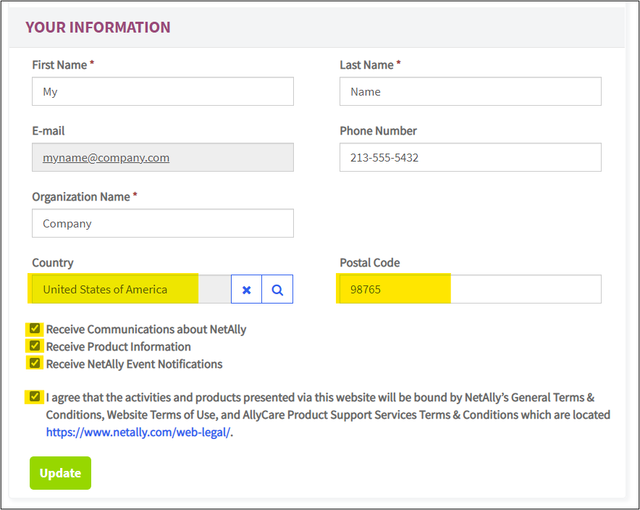The height and width of the screenshot is (510, 640).
Task: Open the netally.com web-legal link
Action: [x=138, y=432]
